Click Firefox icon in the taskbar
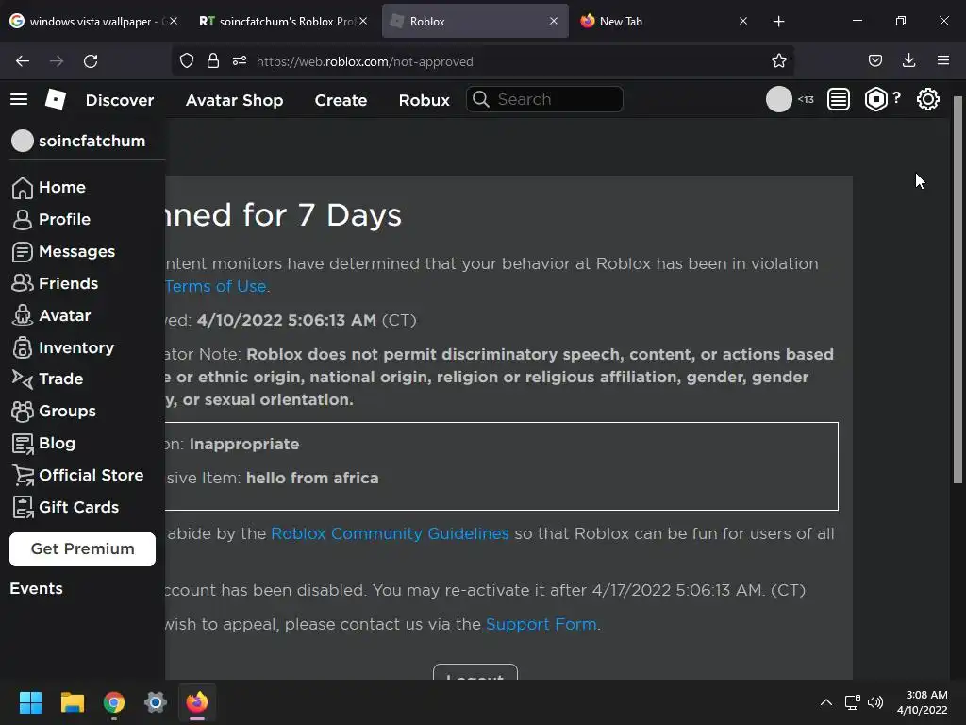 pos(197,702)
